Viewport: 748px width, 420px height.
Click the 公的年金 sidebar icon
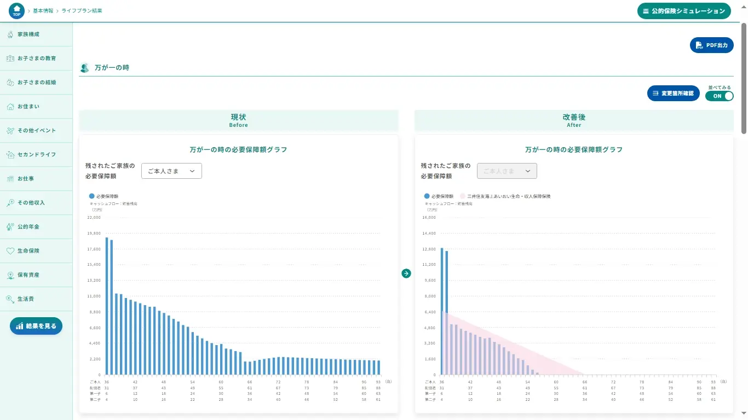point(10,227)
